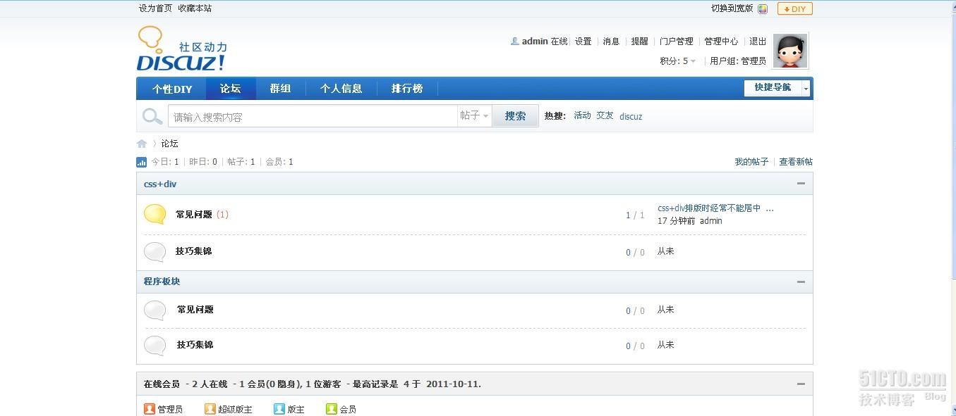Open the 排行榜 nav tab
This screenshot has height=416, width=956.
(x=407, y=89)
